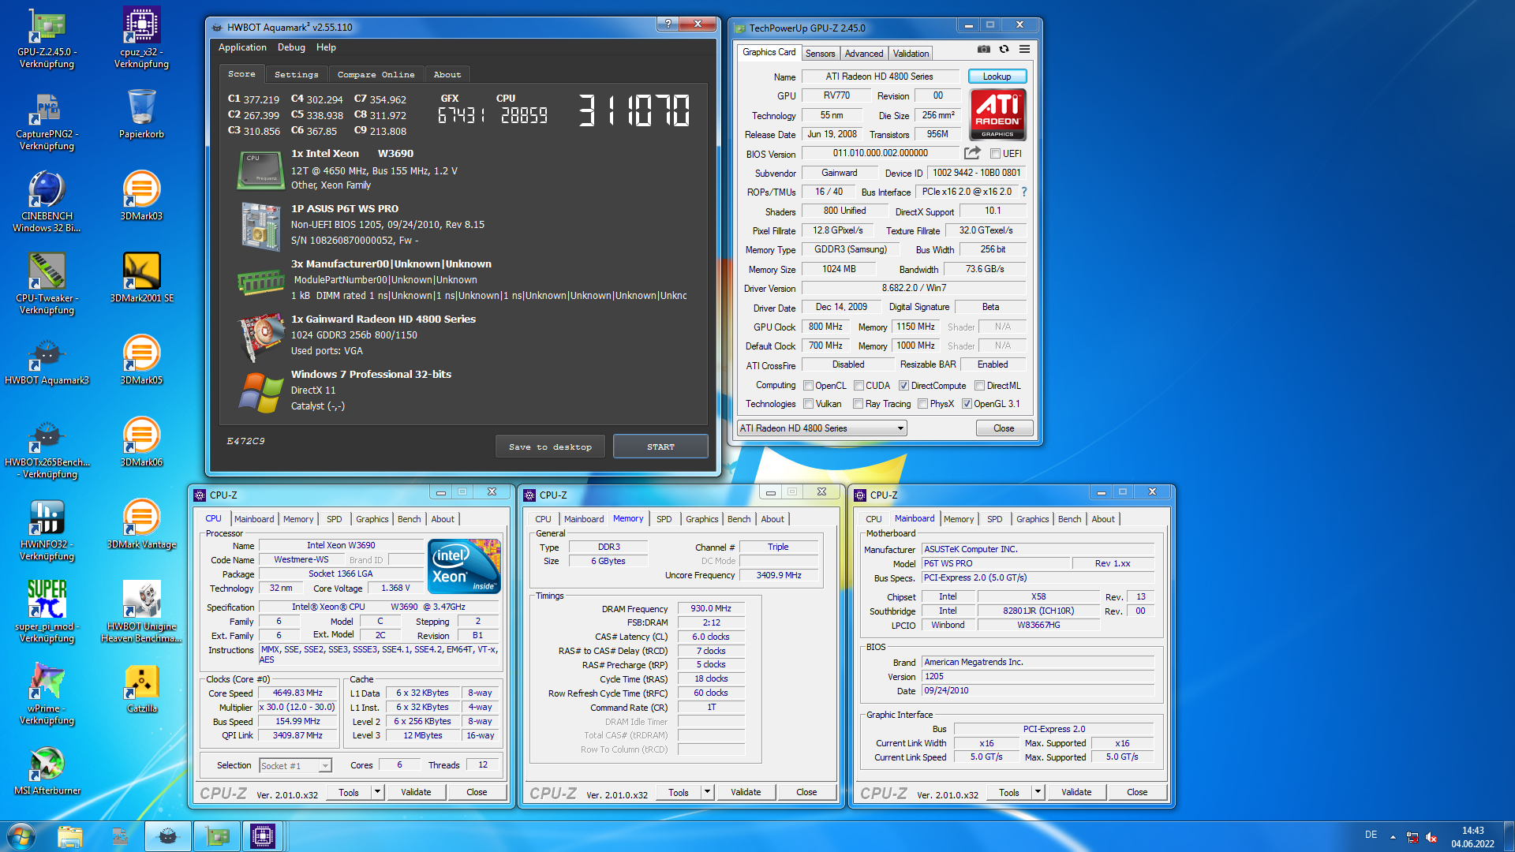Click Intel Xeon inside logo in CPU-Z
Viewport: 1515px width, 852px height.
(x=464, y=566)
